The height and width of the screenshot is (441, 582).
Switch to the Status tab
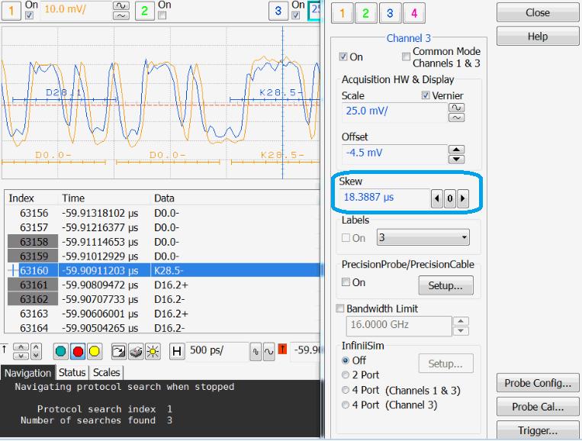click(x=72, y=372)
